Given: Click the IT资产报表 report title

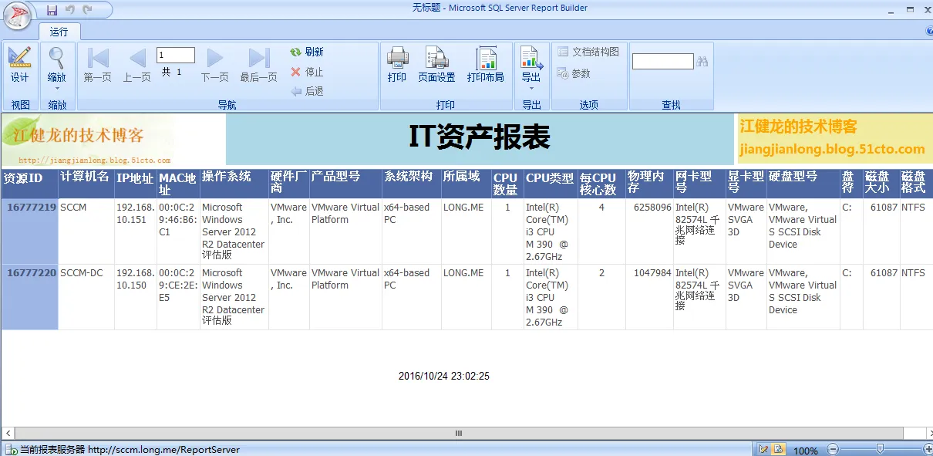Looking at the screenshot, I should click(x=479, y=137).
